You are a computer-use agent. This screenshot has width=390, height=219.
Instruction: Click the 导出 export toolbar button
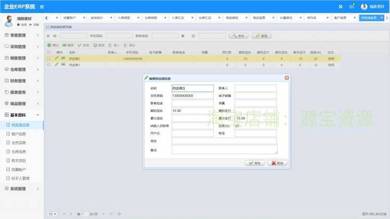(x=129, y=45)
